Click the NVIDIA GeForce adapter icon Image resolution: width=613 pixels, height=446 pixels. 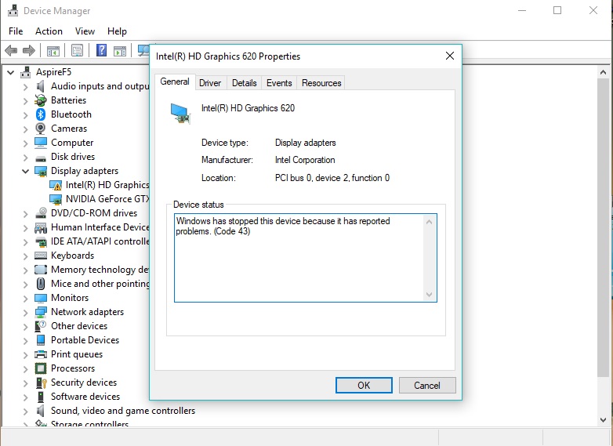[56, 199]
